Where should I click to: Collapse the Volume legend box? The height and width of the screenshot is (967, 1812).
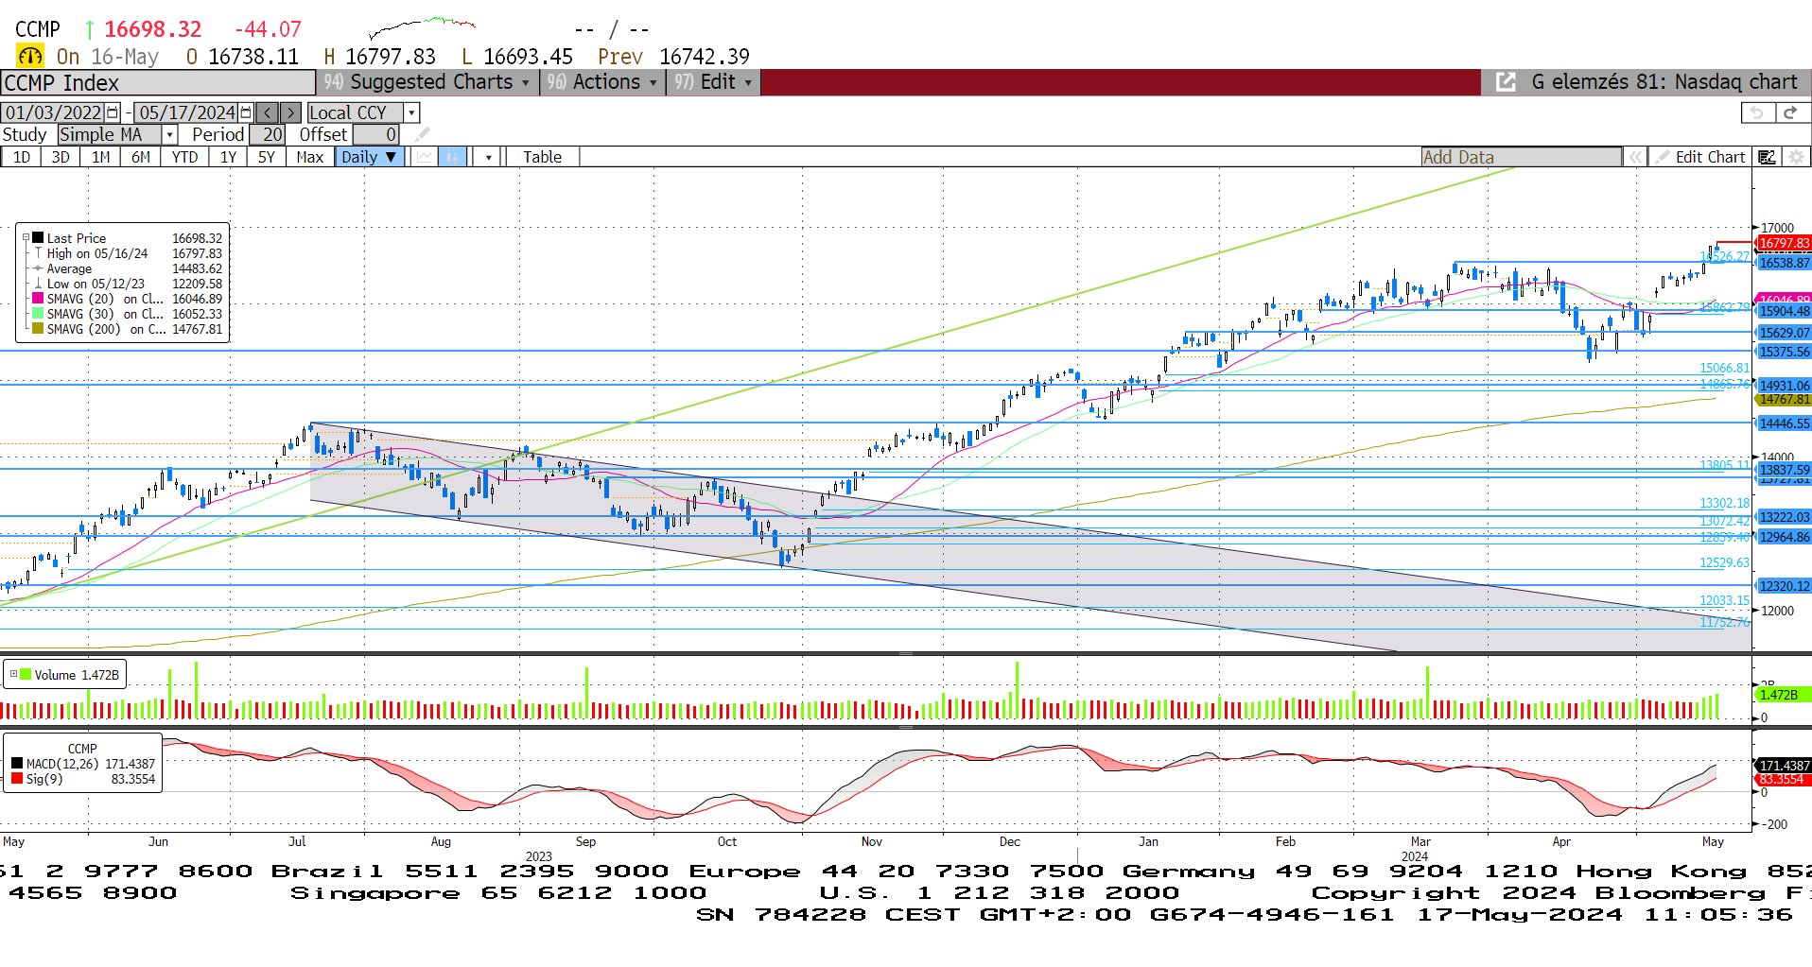(x=14, y=674)
